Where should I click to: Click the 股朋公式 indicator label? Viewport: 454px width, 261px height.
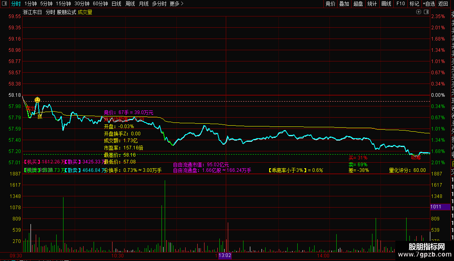[x=66, y=12]
